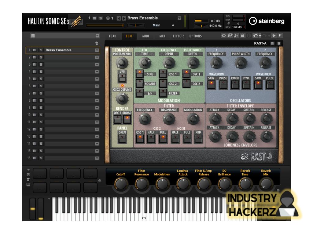Viewport: 313px width, 234px height.
Task: Mute slot 5 in the slot list
Action: click(x=34, y=79)
